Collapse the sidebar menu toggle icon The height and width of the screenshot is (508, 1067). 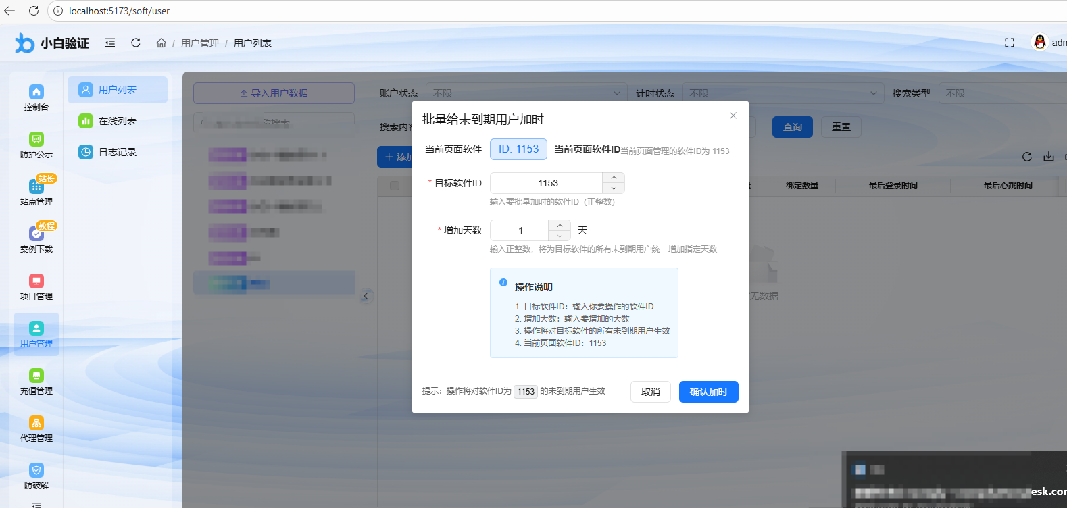(110, 43)
